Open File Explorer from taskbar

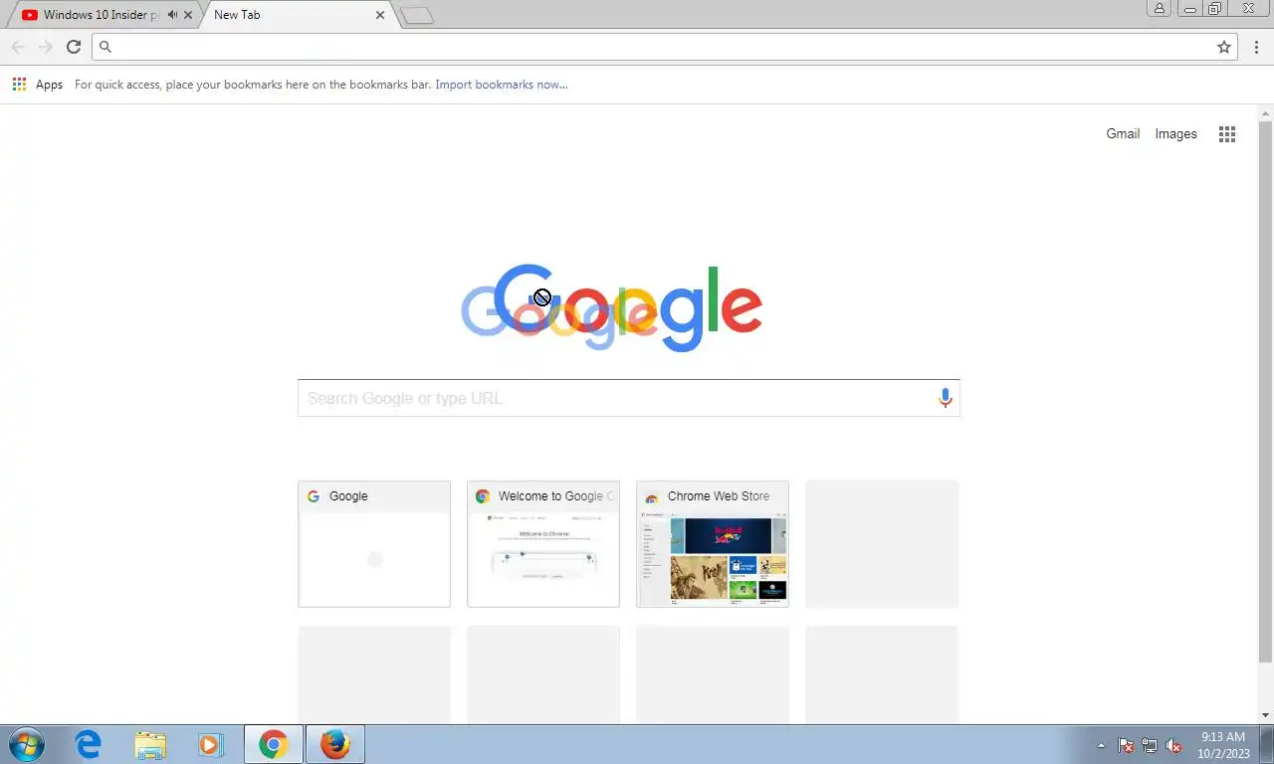click(150, 744)
